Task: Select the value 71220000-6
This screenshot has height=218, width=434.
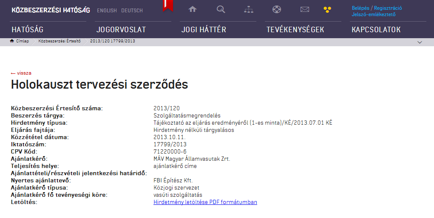Action: click(170, 151)
